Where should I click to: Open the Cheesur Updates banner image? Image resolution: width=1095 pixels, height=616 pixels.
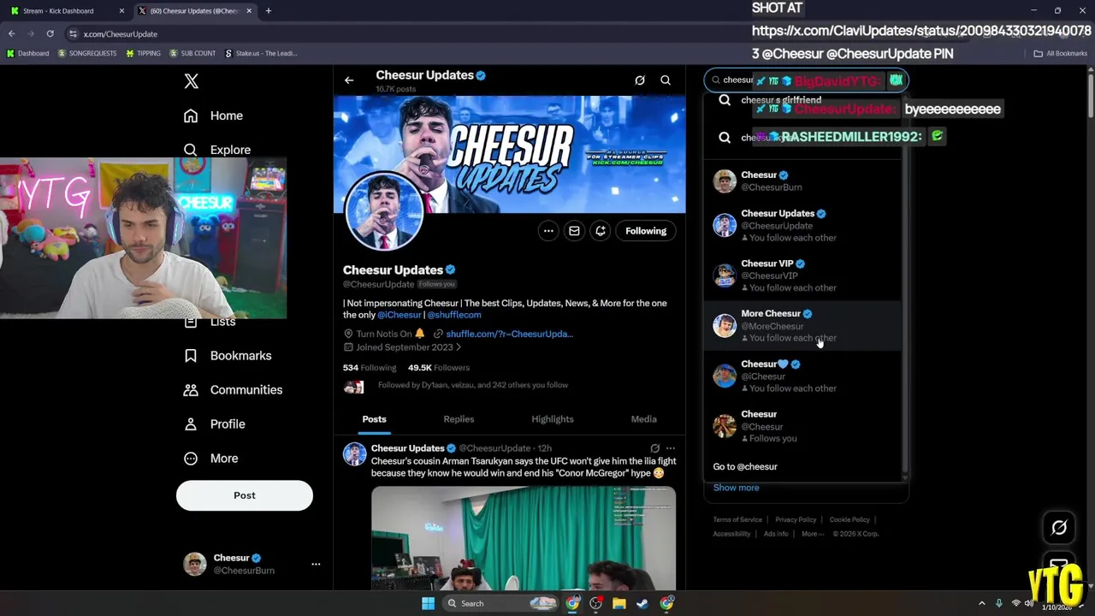509,154
